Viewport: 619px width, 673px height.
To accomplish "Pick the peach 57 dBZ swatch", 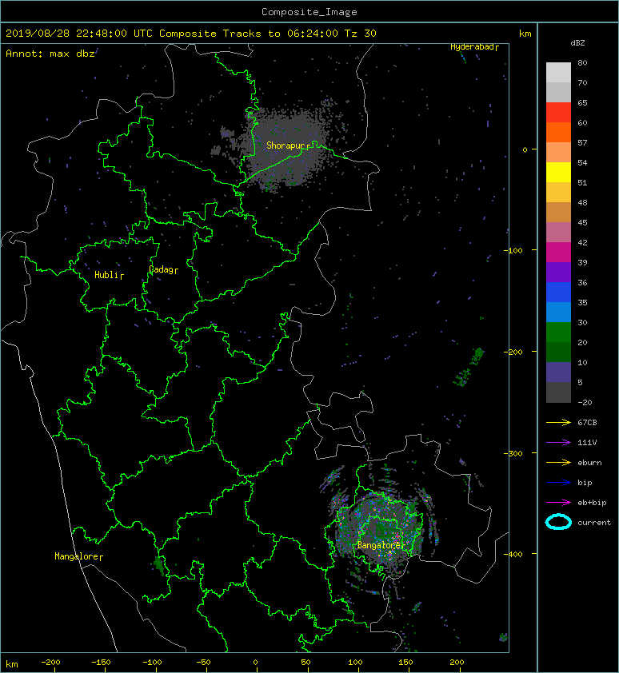I will (x=558, y=152).
